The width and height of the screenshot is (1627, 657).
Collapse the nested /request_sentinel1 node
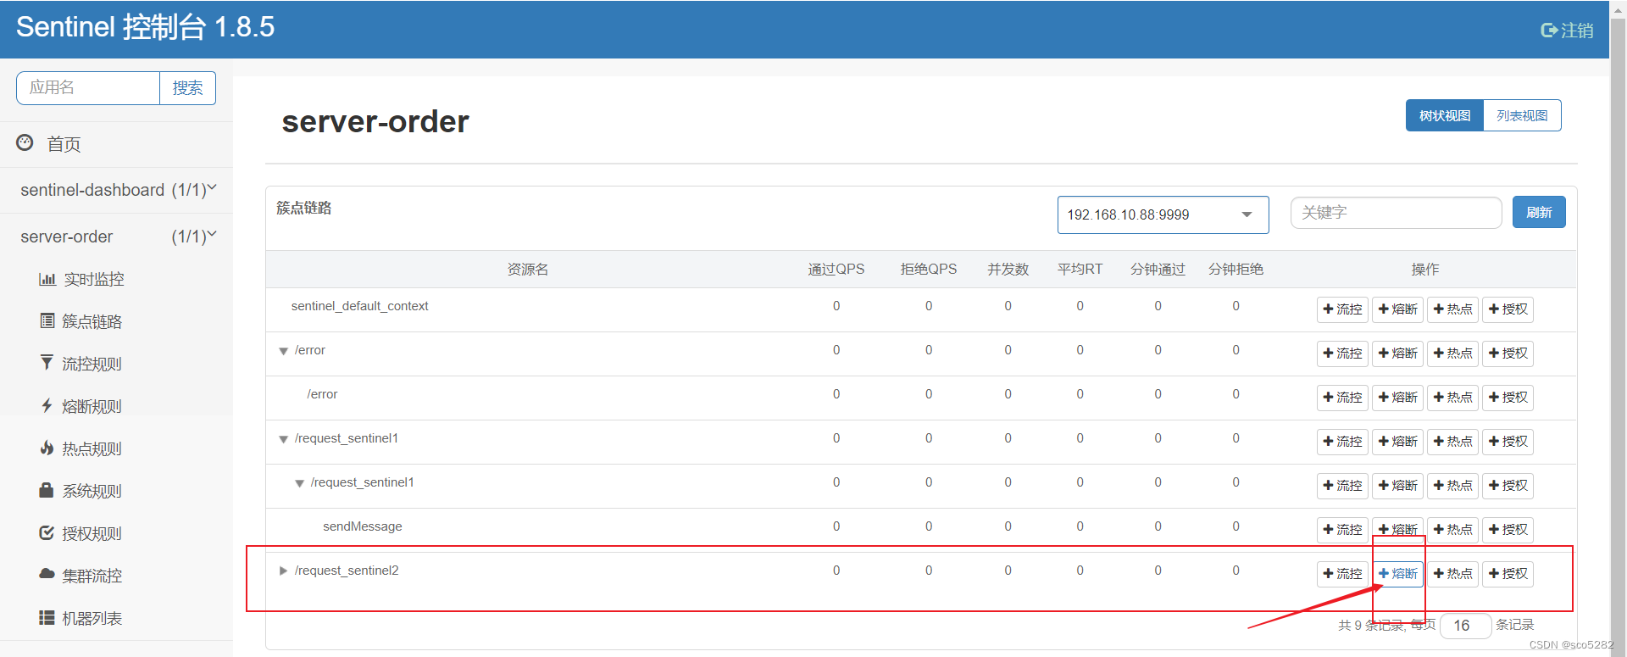click(299, 483)
